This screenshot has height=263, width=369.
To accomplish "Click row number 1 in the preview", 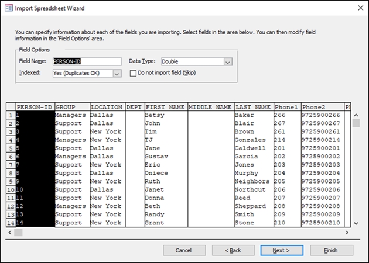I will (11, 115).
